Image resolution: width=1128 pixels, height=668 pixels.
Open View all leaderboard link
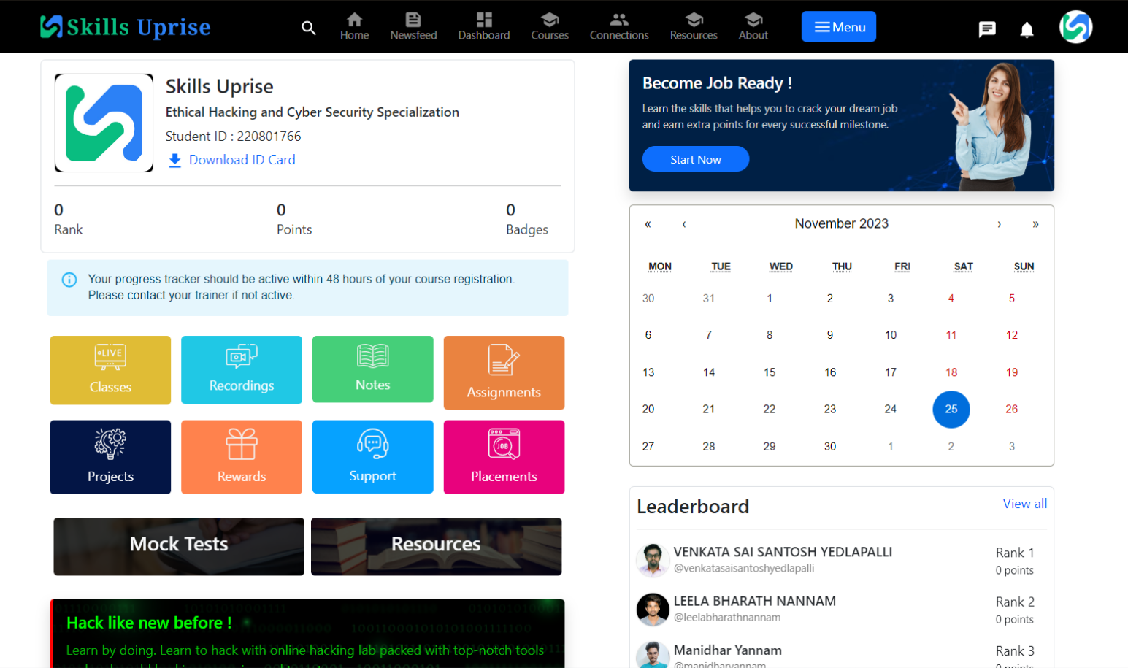coord(1024,504)
